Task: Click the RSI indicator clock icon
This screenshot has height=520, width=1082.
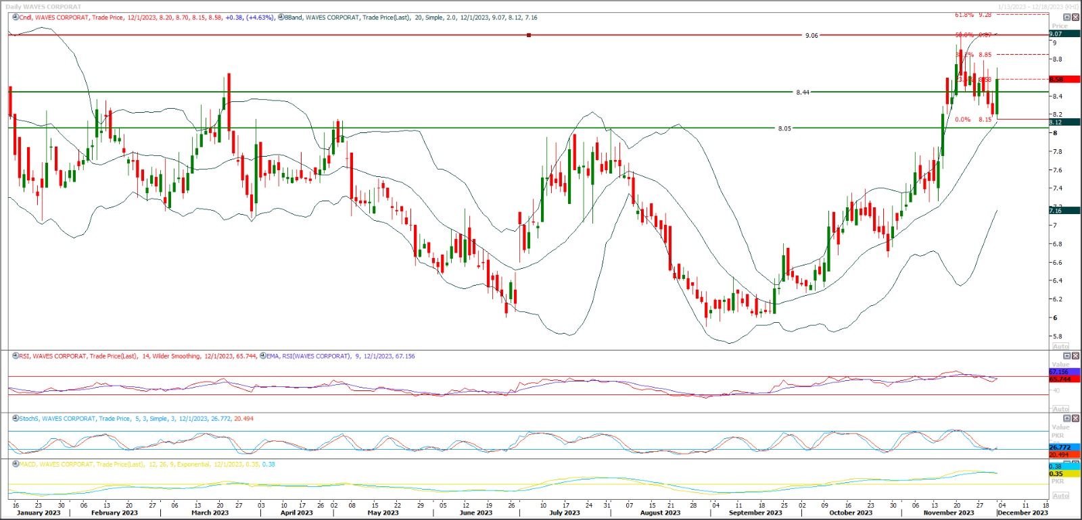Action: [x=16, y=356]
